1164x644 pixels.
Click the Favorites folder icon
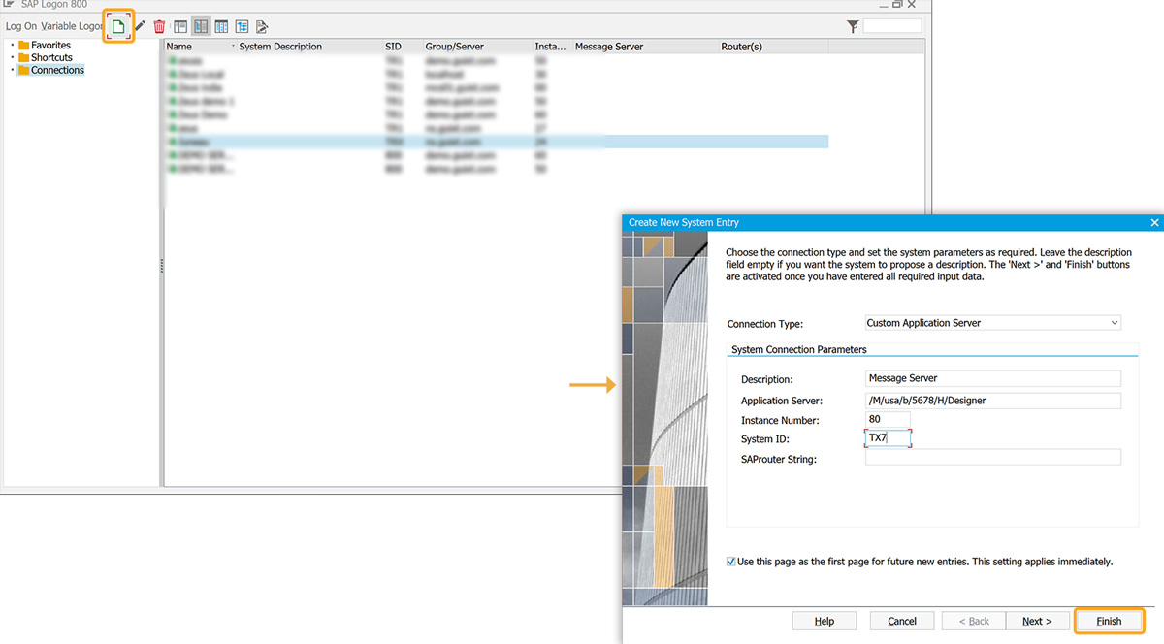tap(24, 45)
